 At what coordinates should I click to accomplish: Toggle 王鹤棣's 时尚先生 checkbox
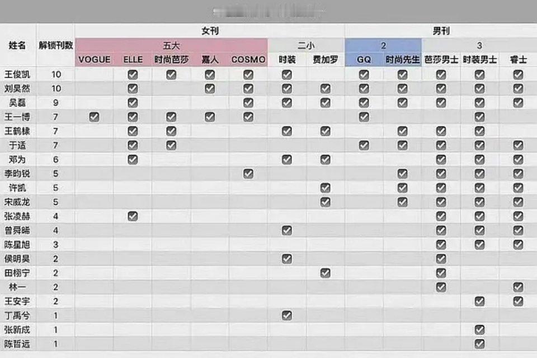(x=402, y=131)
